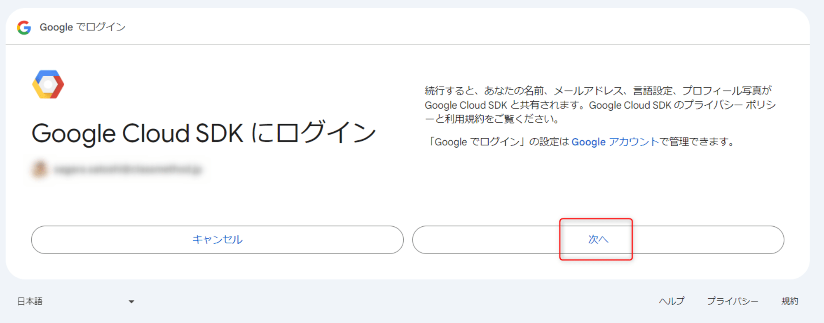Click the Google Cloud SDK hexagon logo

pyautogui.click(x=48, y=84)
